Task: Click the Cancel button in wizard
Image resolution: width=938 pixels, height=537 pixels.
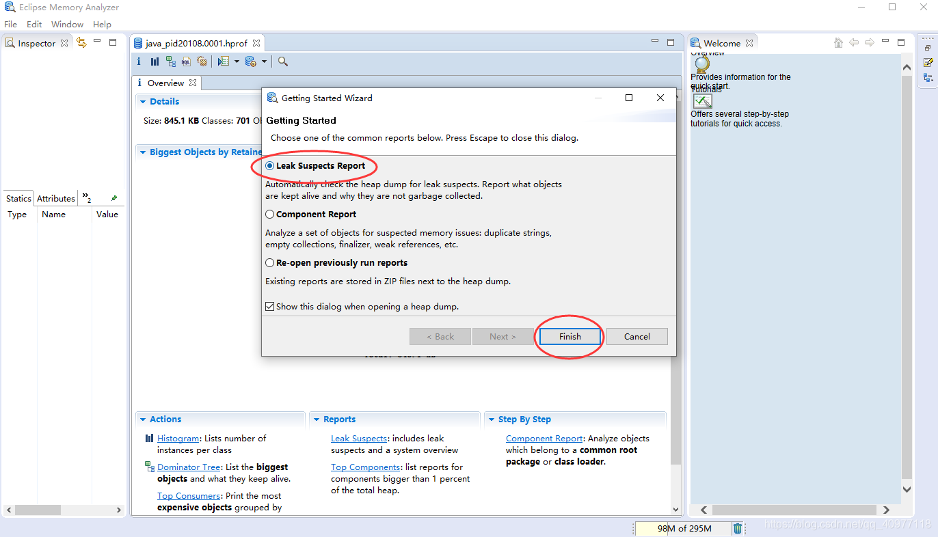Action: click(x=636, y=336)
